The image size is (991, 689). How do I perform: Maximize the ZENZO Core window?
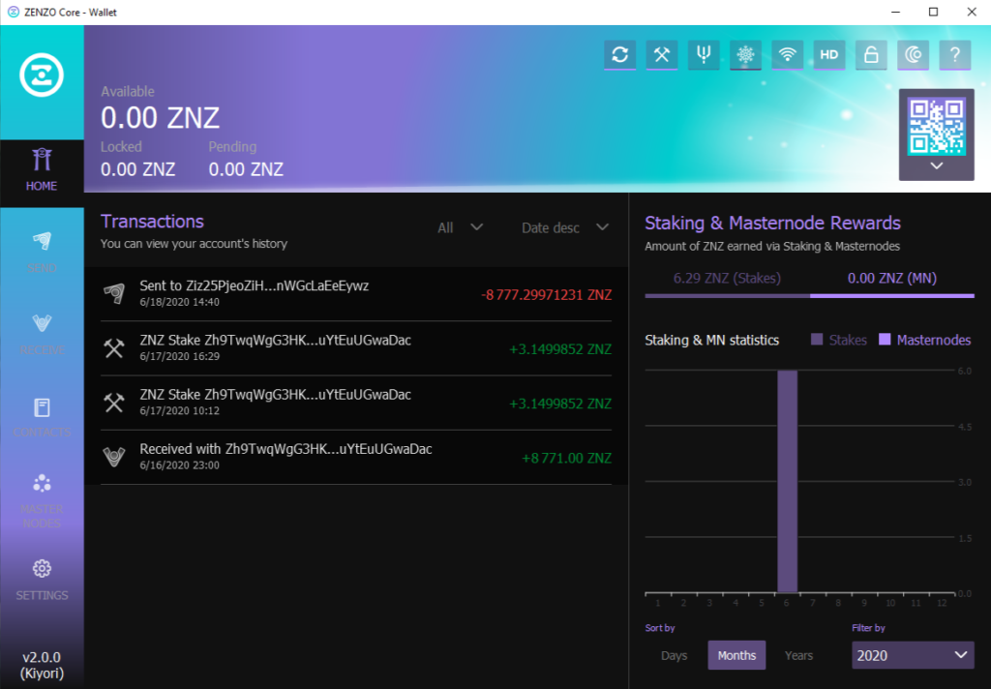tap(933, 12)
